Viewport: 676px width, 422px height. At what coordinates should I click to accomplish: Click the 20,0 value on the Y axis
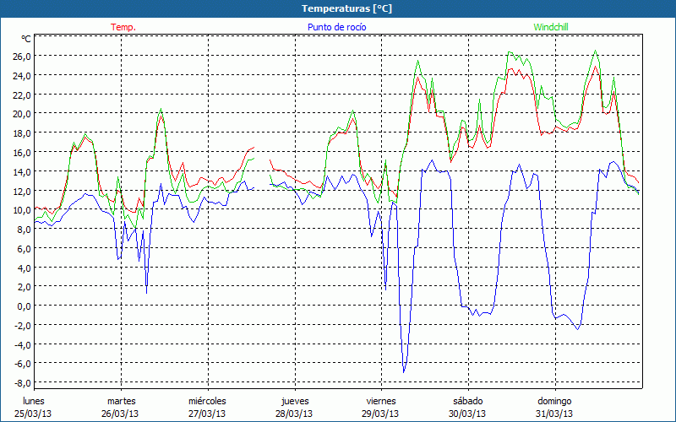pos(20,114)
